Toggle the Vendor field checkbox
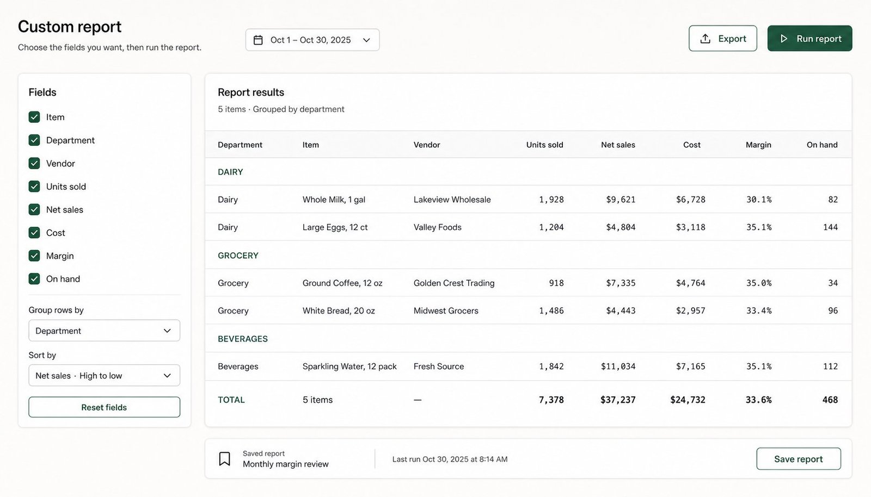 pyautogui.click(x=34, y=163)
